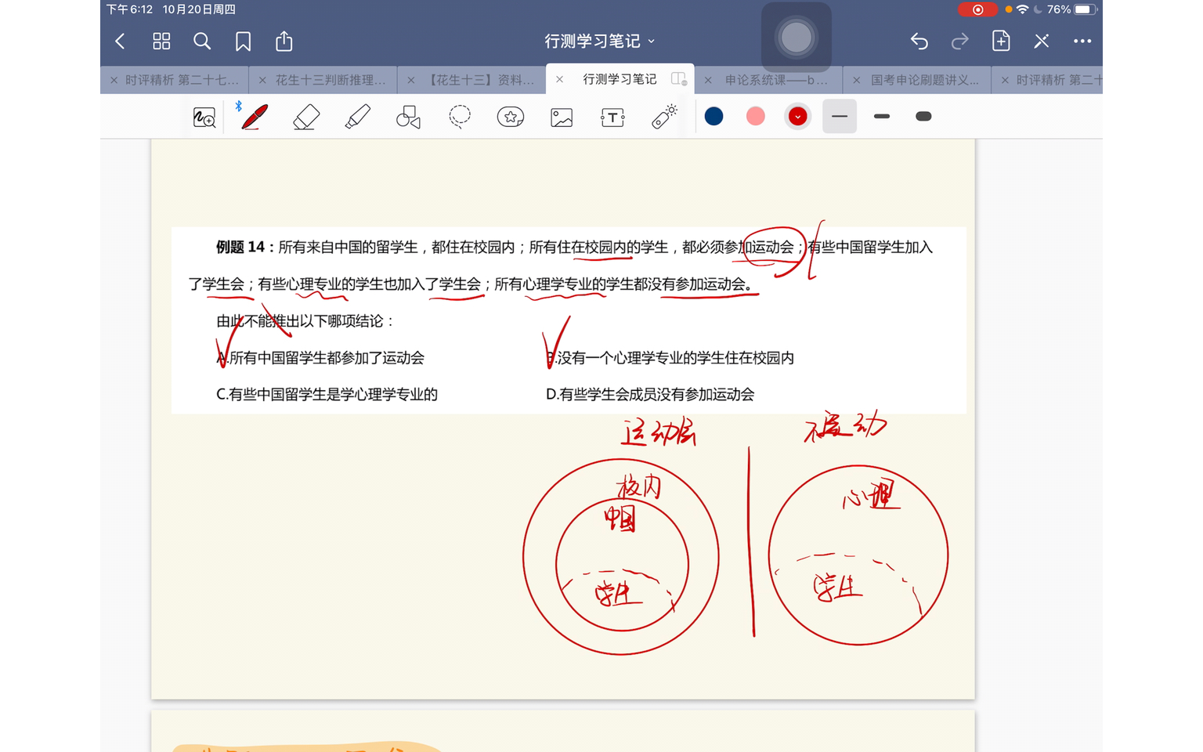Open the Shapes tool
The width and height of the screenshot is (1203, 752).
(408, 116)
